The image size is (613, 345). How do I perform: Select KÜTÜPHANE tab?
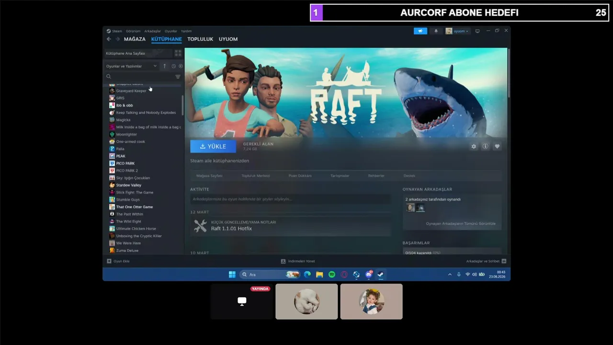point(167,39)
